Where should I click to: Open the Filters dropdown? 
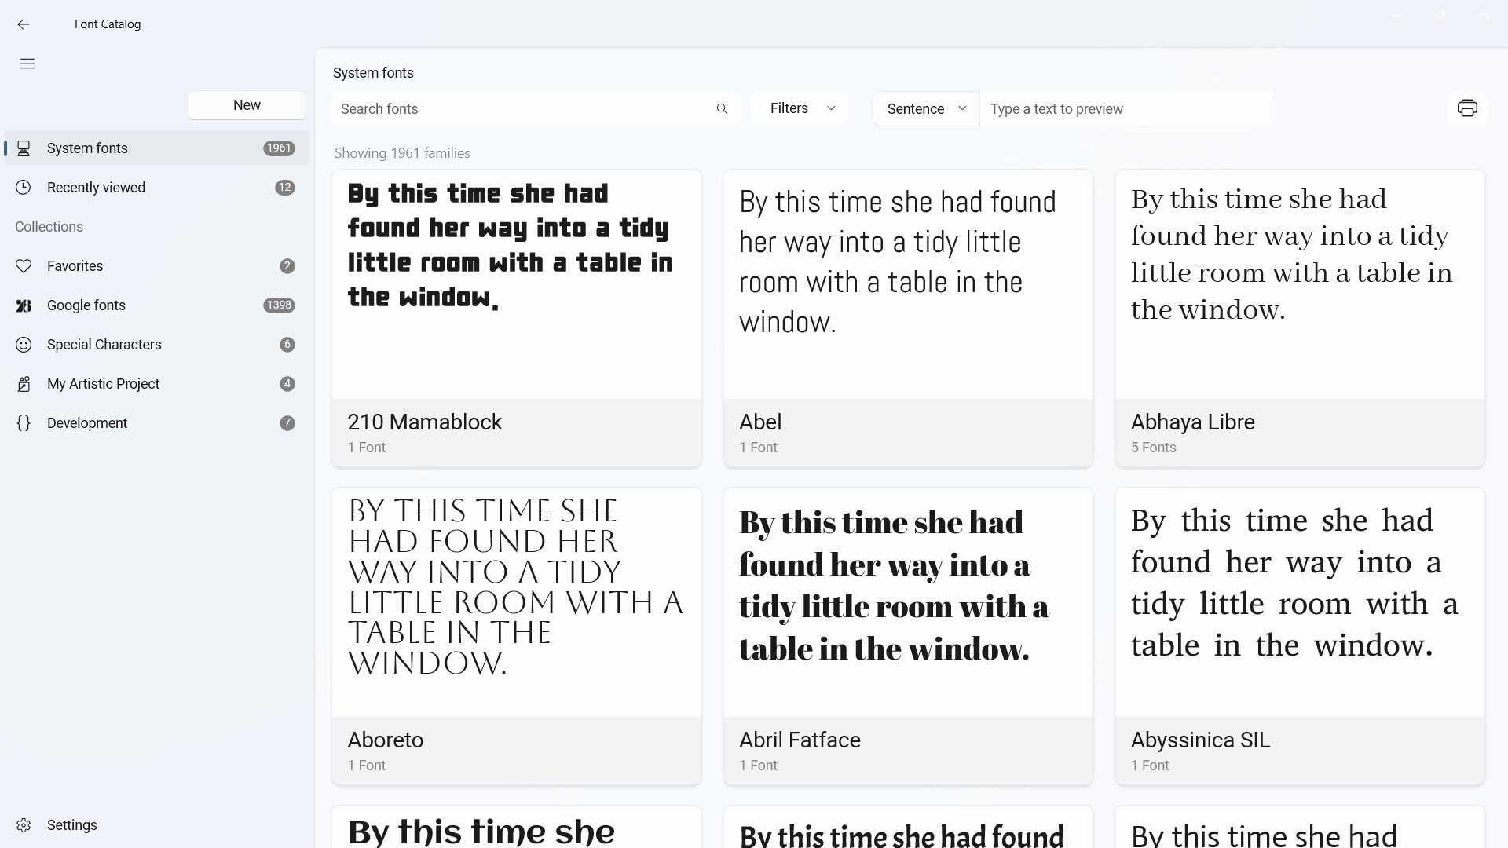coord(800,108)
